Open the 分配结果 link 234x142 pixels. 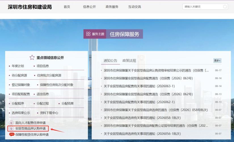[68, 103]
